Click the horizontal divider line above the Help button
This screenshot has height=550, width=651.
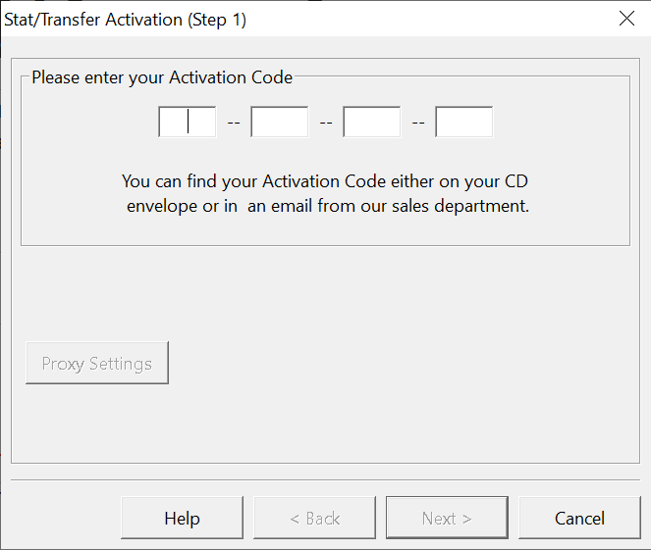tap(326, 480)
